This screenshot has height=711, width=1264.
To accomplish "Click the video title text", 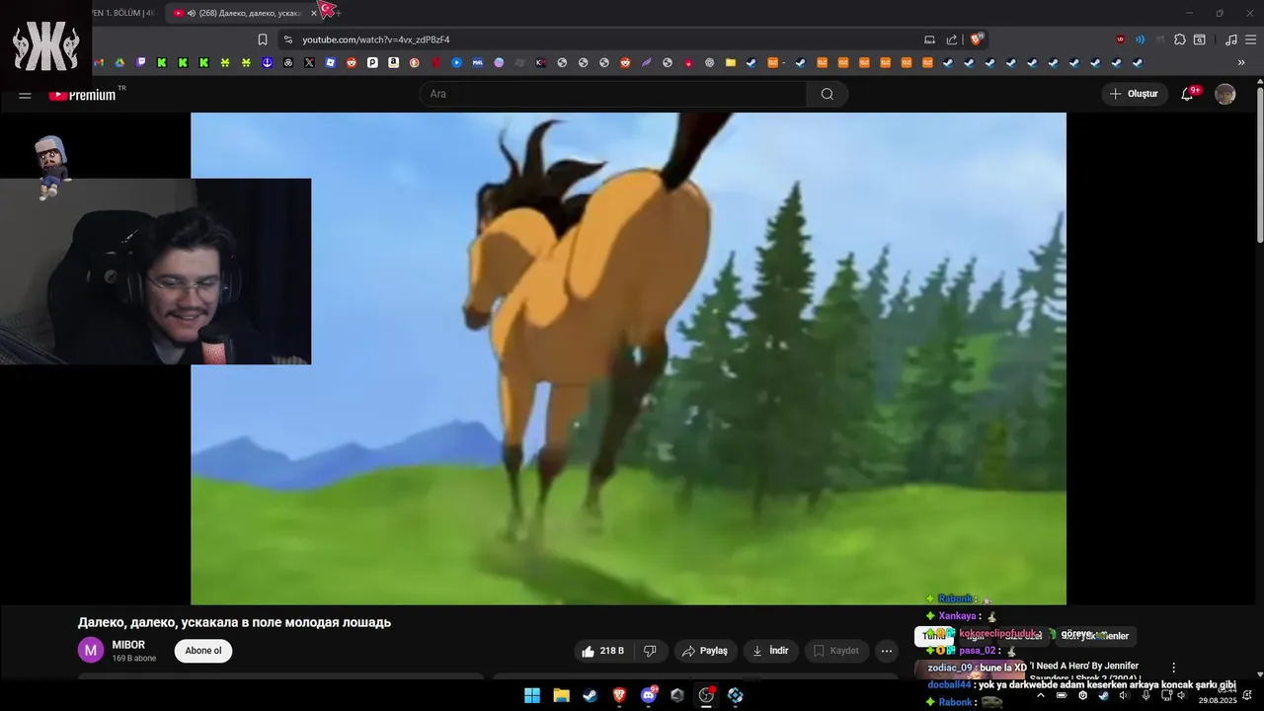I will coord(234,622).
